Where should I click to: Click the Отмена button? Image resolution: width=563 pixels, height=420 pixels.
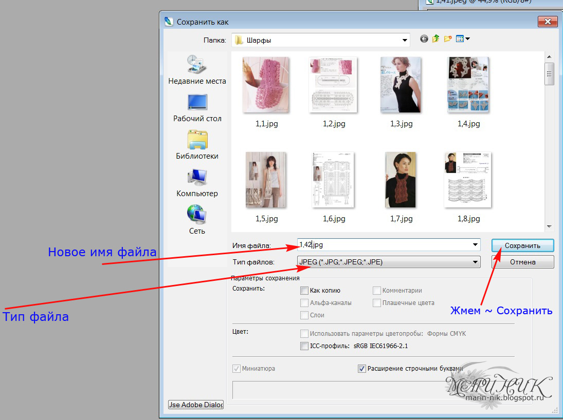(522, 262)
